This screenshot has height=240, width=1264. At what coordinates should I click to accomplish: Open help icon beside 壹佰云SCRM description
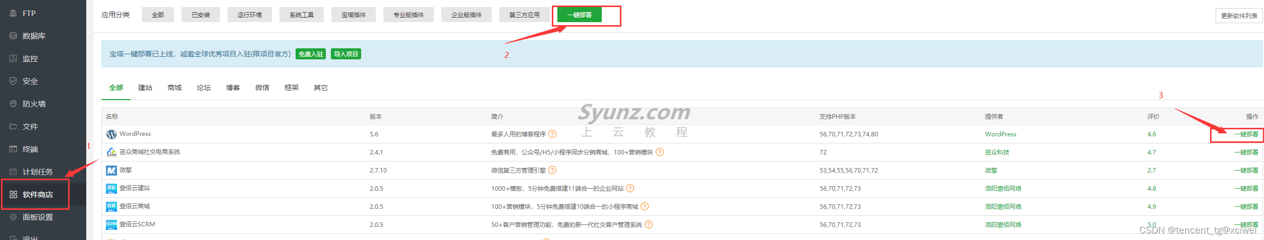click(649, 224)
